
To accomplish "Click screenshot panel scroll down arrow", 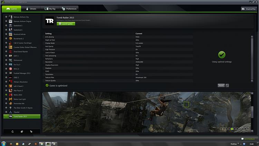I will 252,131.
